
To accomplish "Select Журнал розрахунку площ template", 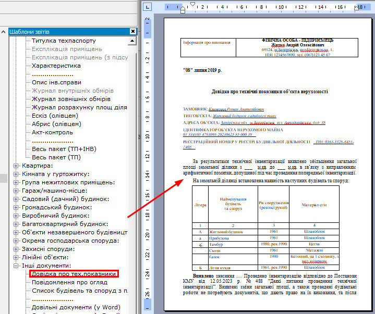I will coord(79,107).
